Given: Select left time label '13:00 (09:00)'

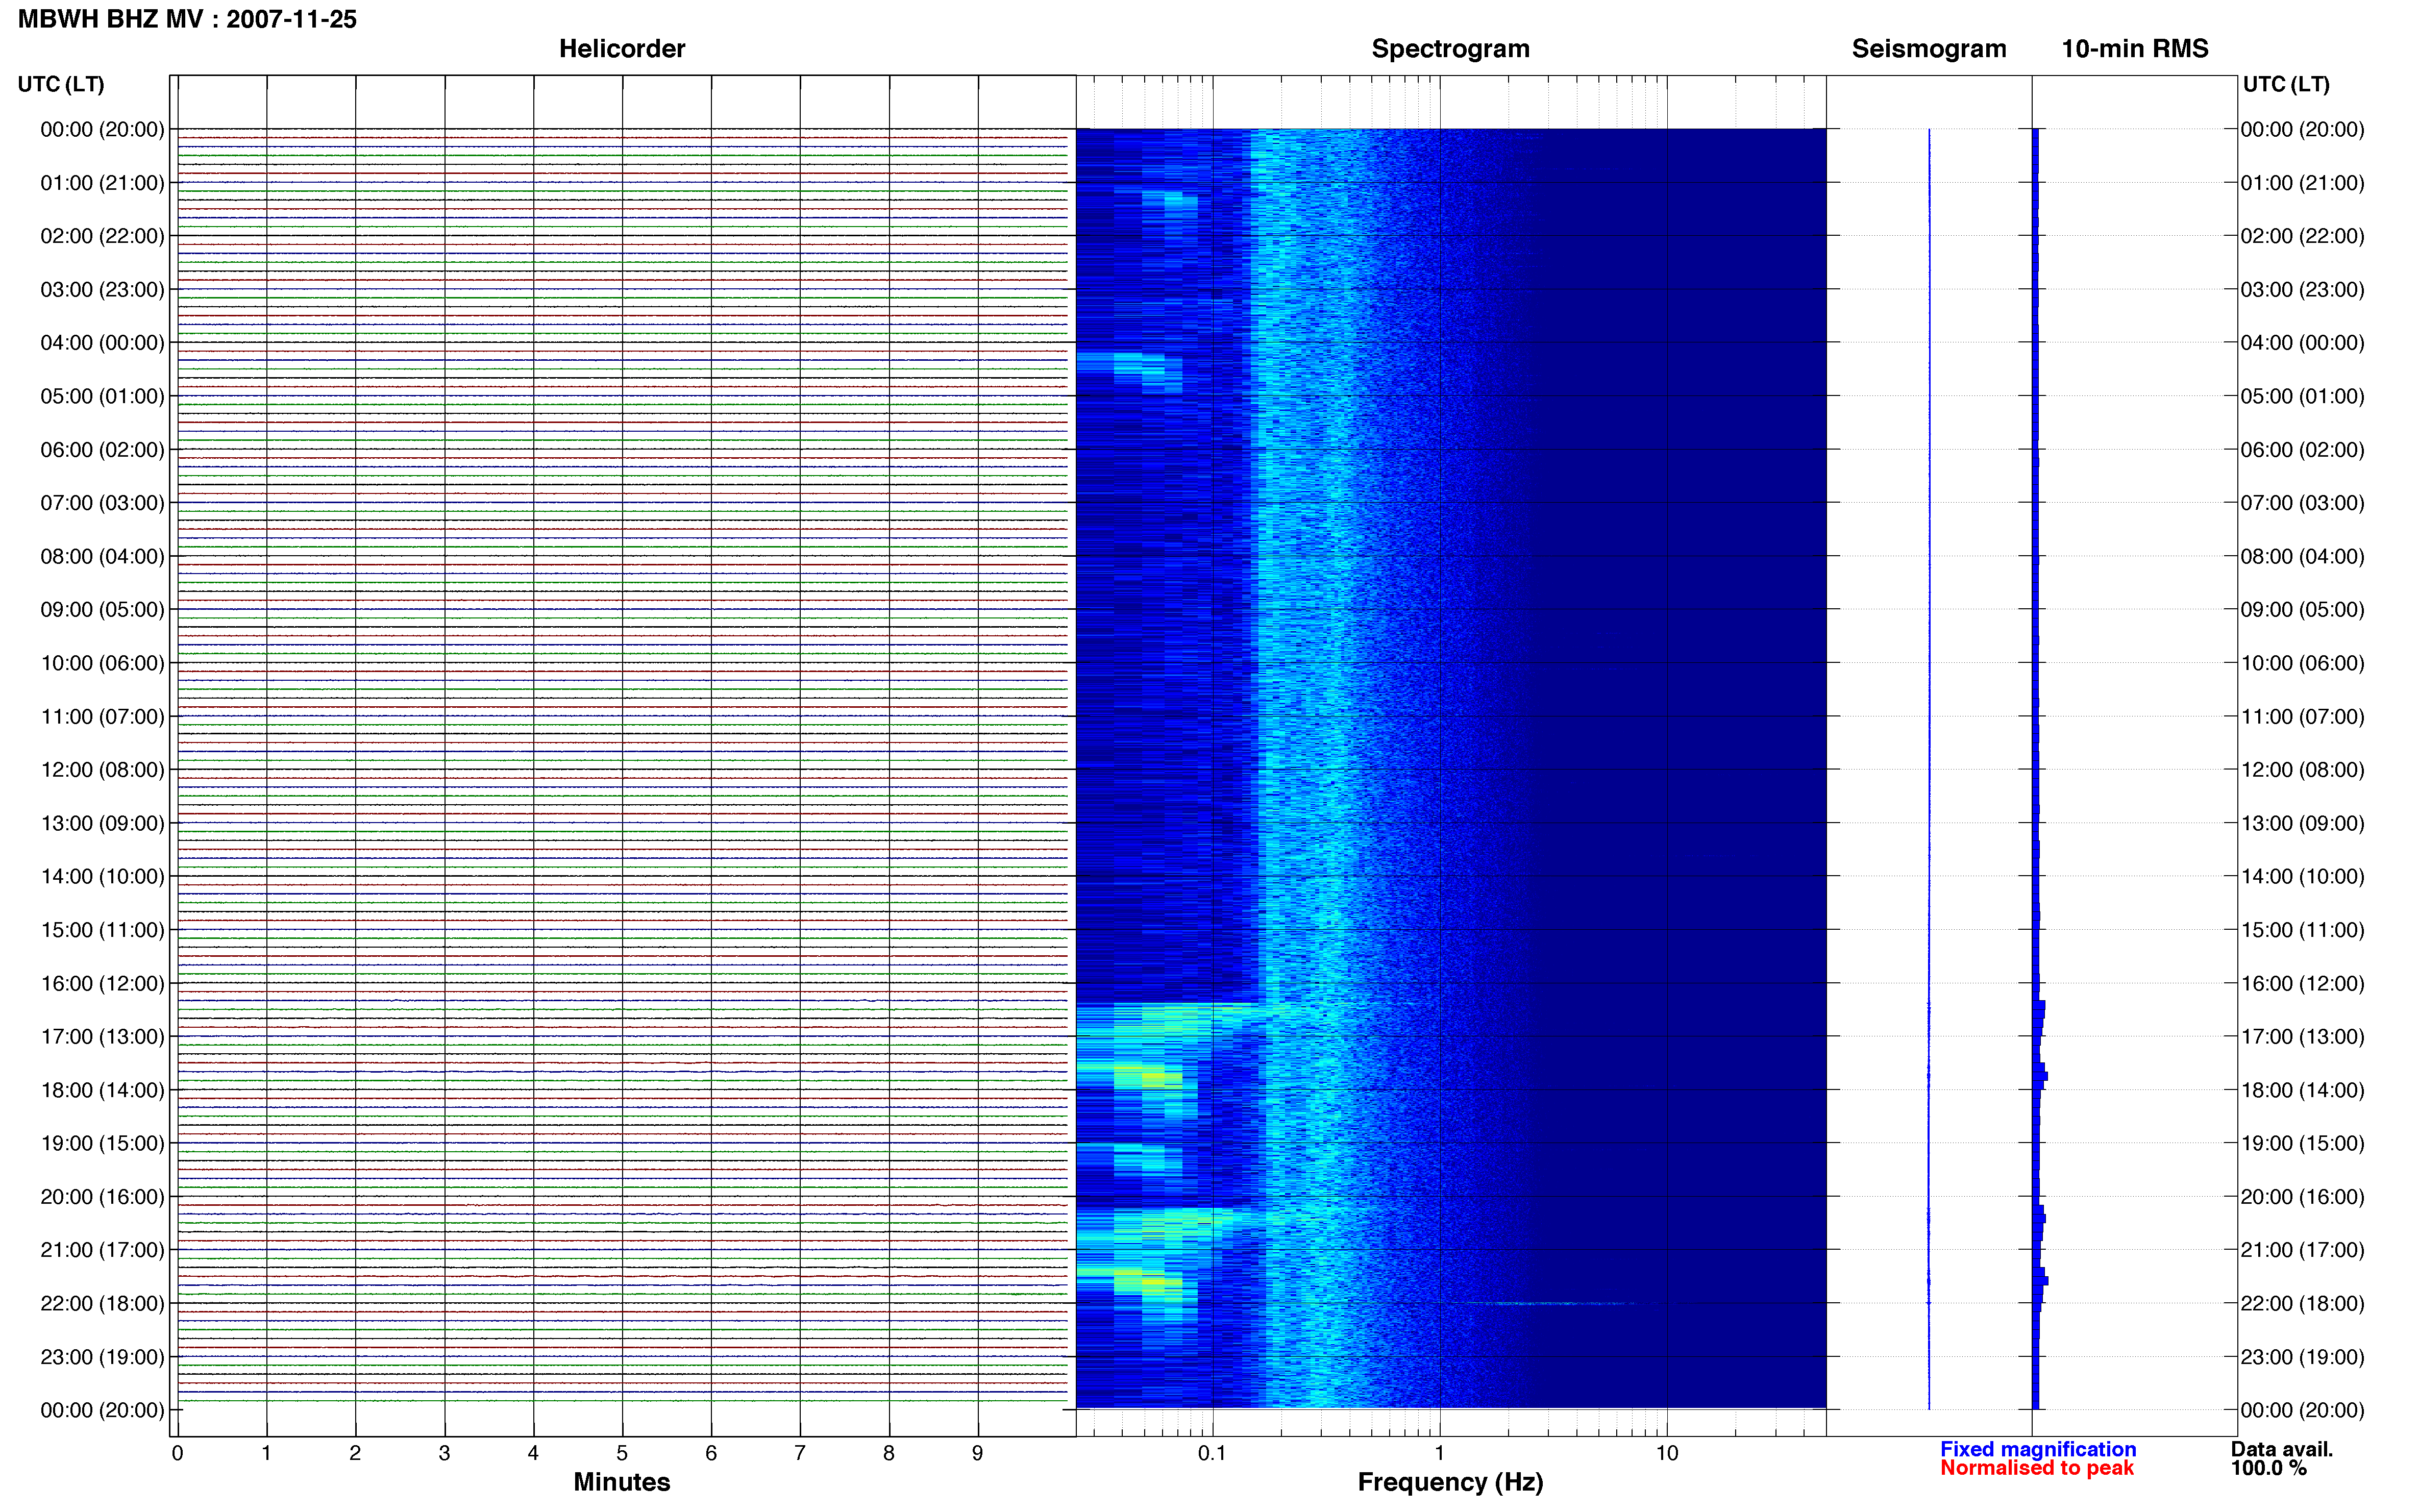Looking at the screenshot, I should (102, 823).
